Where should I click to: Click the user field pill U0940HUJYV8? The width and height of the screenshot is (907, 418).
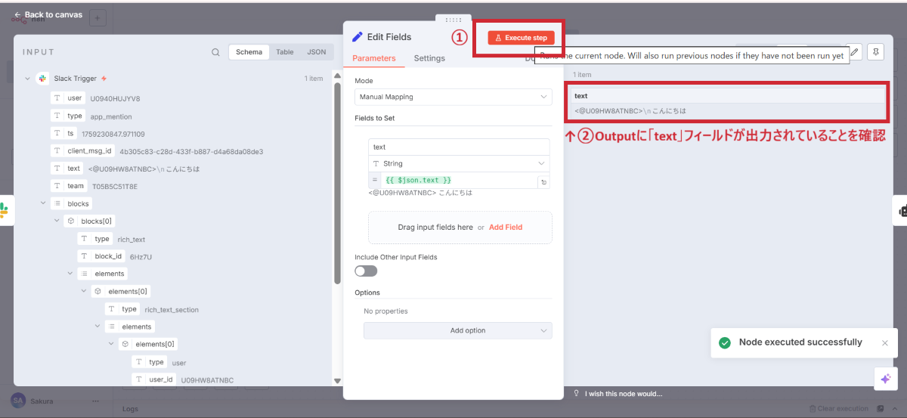[x=67, y=98]
